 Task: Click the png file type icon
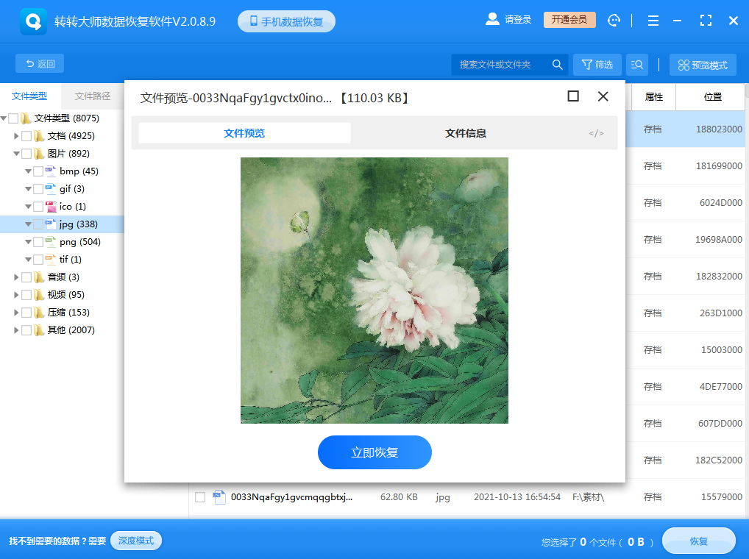[x=51, y=241]
